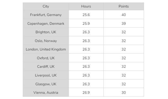Select Vienna's 26.9 hours value
Viewport: 168px width, 99px height.
[x=86, y=93]
